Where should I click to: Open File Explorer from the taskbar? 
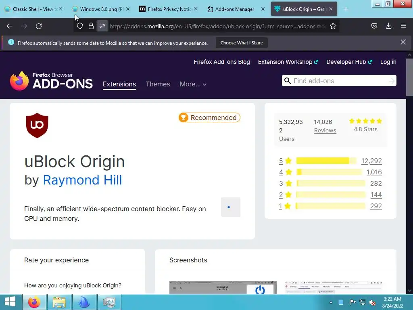(59, 302)
